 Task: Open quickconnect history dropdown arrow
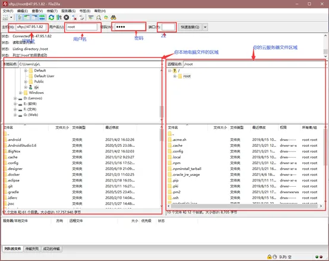click(205, 27)
